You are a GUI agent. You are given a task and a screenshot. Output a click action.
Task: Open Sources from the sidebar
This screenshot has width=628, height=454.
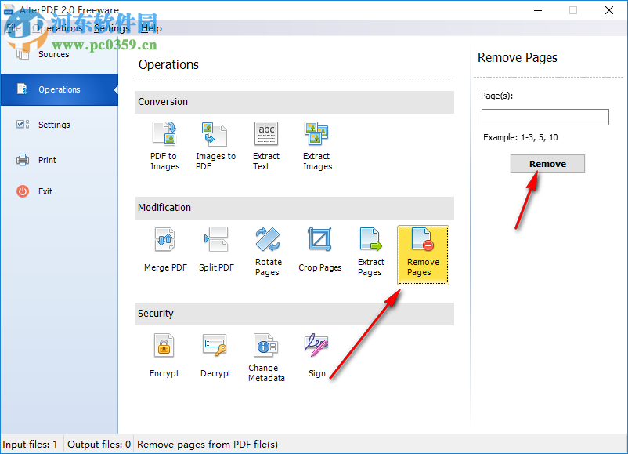pyautogui.click(x=53, y=54)
